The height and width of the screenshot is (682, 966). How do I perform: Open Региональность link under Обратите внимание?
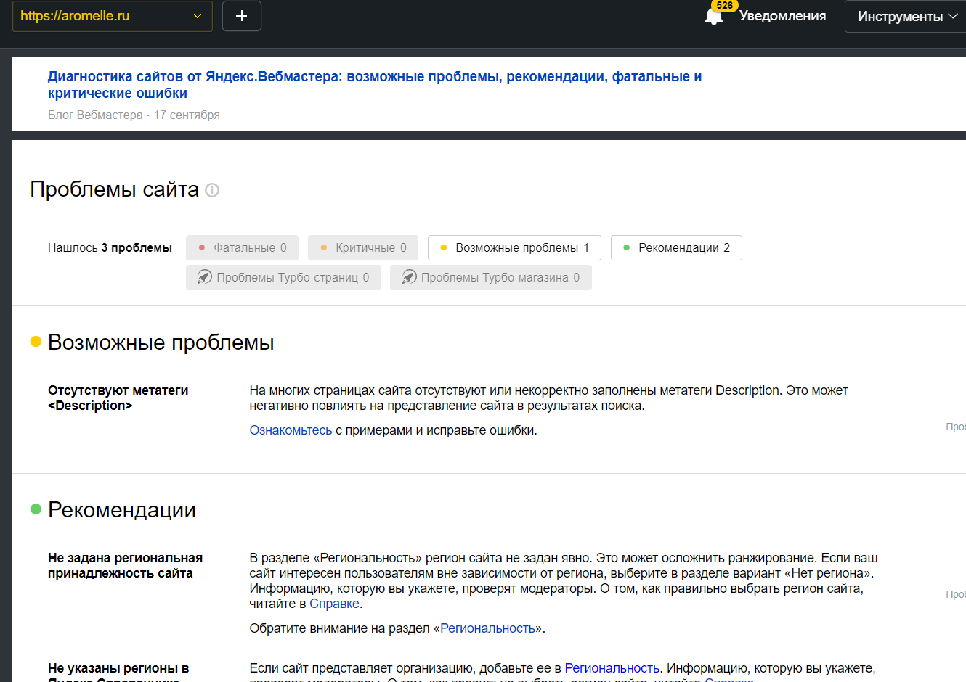(x=487, y=628)
